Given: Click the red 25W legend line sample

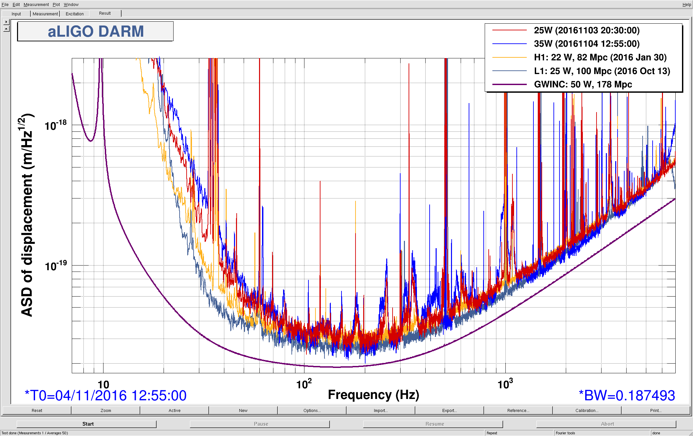Looking at the screenshot, I should [509, 30].
